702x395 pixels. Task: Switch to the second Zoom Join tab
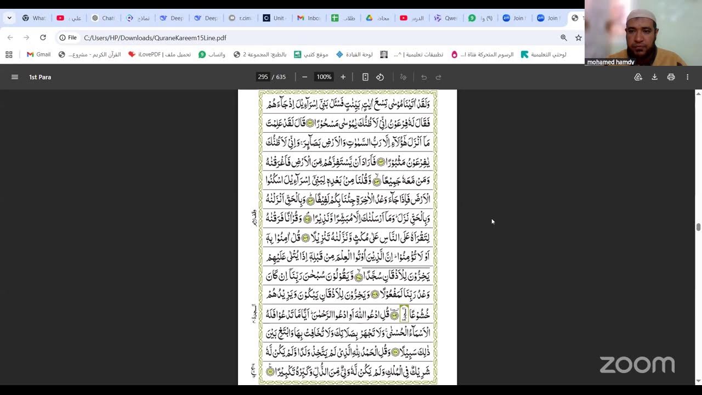548,18
